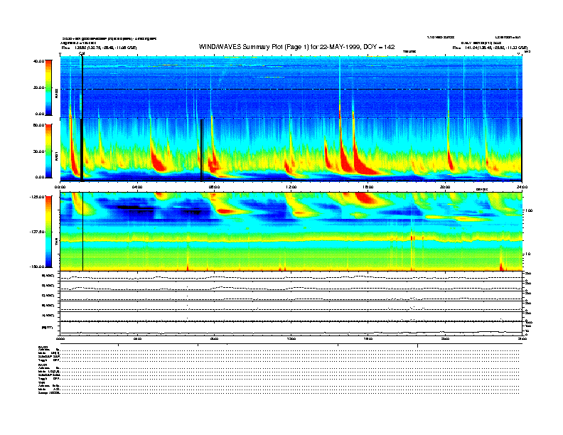Select 12:00 time label below RAD1 panel
Image resolution: width=563 pixels, height=435 pixels.
(x=291, y=187)
